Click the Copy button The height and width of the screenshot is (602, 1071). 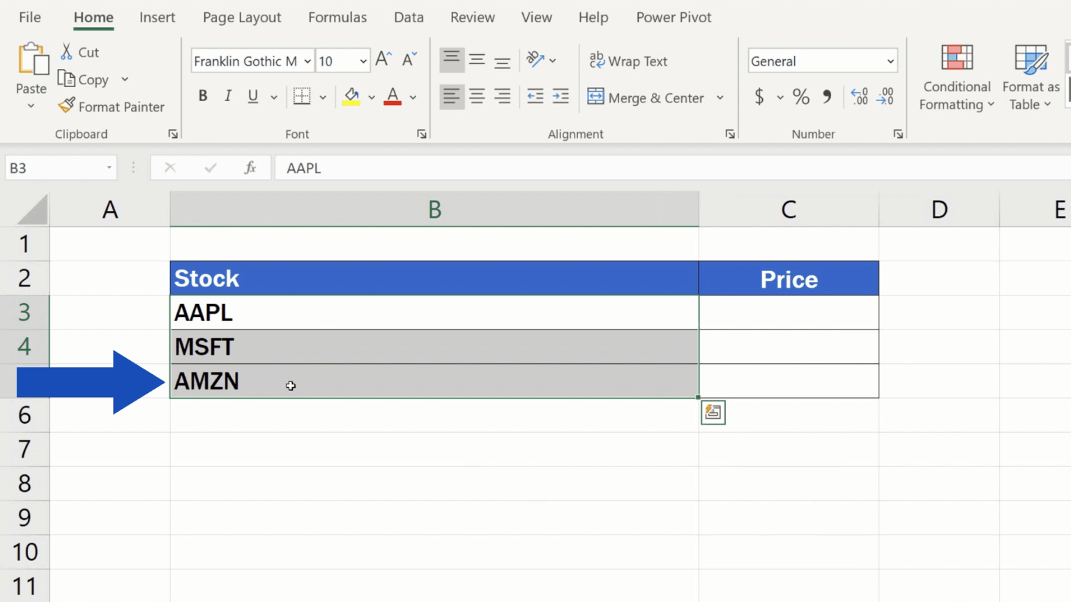point(84,79)
